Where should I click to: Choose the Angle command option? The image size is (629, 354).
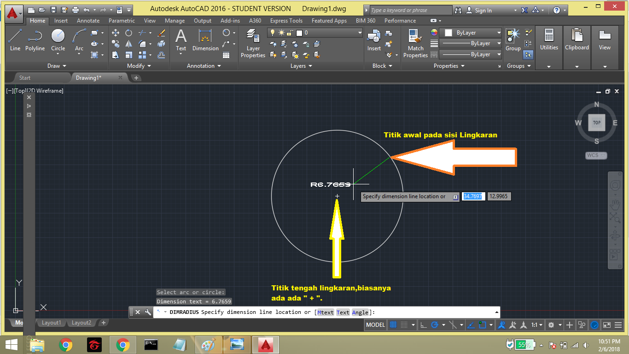coord(360,313)
